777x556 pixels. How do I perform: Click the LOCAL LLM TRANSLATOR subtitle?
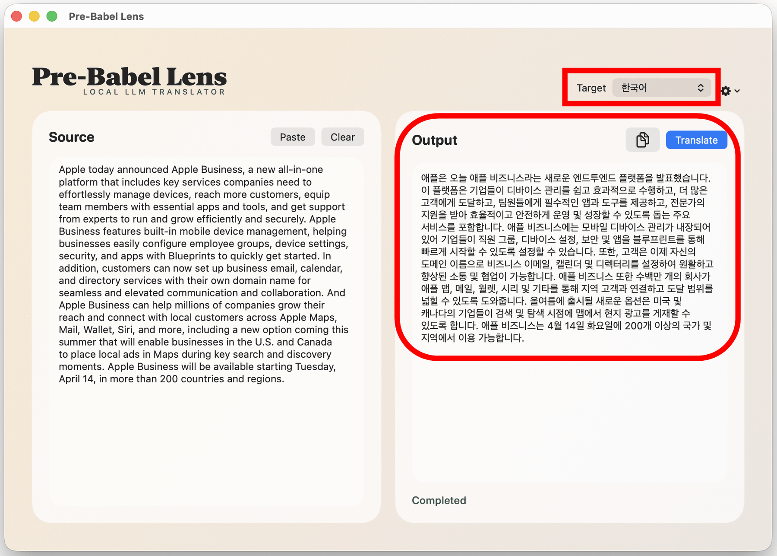[154, 92]
